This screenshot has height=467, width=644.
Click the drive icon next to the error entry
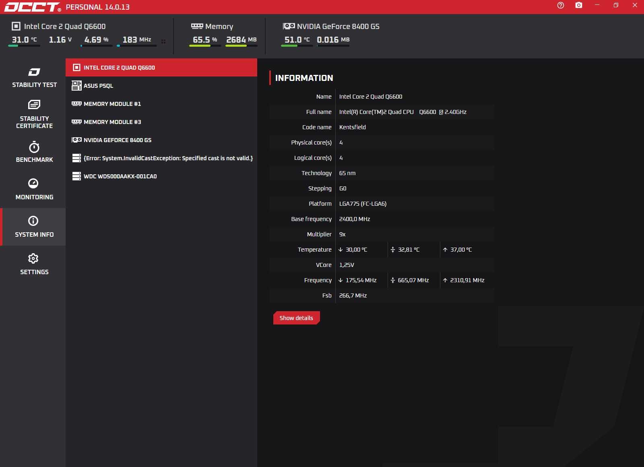pyautogui.click(x=76, y=158)
